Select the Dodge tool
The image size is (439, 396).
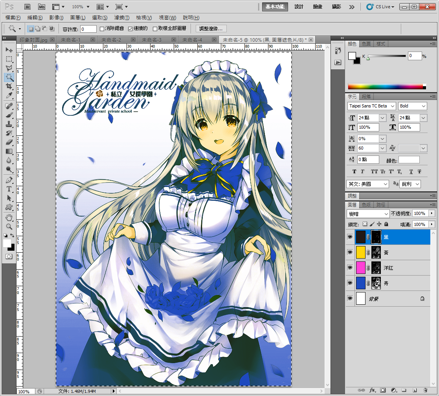[9, 169]
